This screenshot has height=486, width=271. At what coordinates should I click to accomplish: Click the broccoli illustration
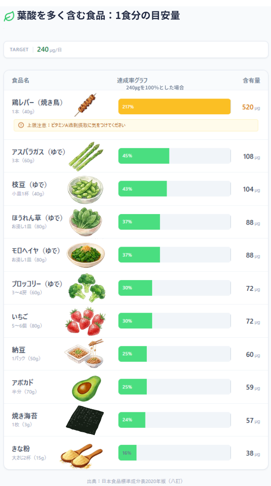click(87, 288)
